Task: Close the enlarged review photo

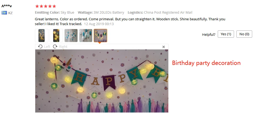Action: click(x=163, y=47)
